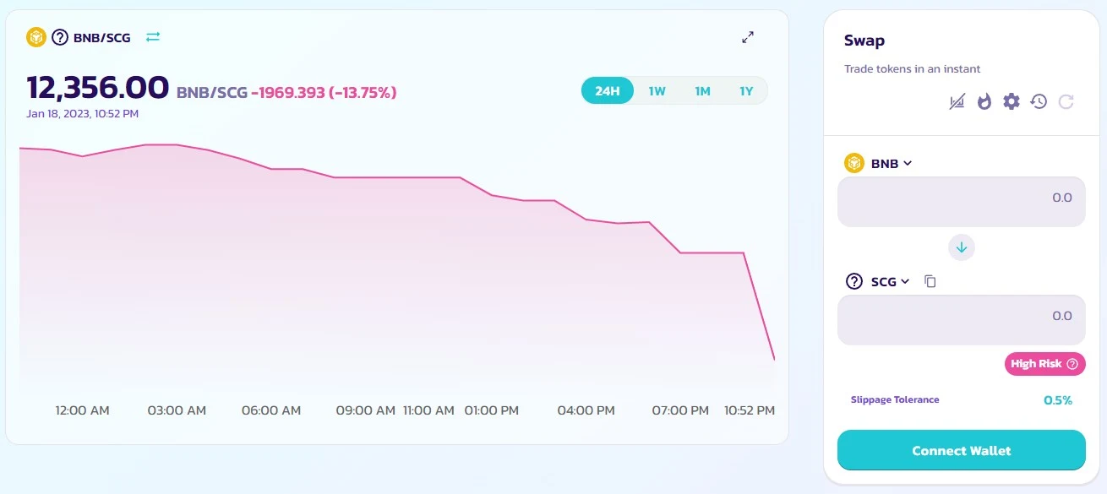Viewport: 1107px width, 494px height.
Task: Open swap settings gear icon
Action: [x=1012, y=101]
